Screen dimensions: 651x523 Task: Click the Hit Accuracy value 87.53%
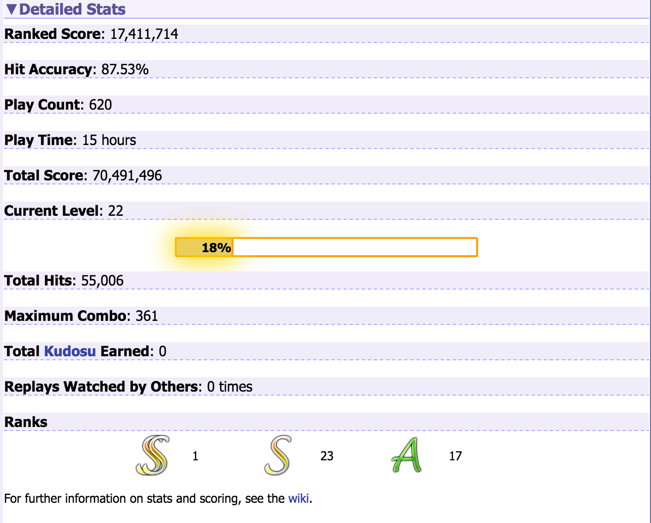point(125,70)
